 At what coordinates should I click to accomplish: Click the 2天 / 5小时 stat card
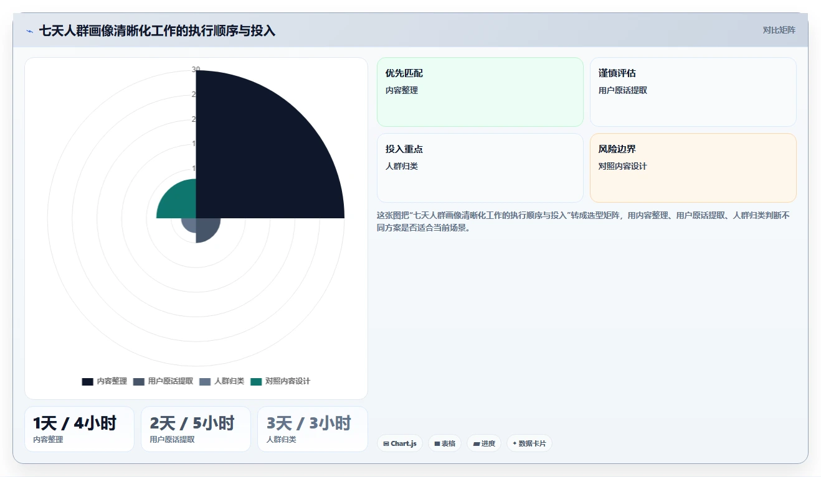click(196, 429)
